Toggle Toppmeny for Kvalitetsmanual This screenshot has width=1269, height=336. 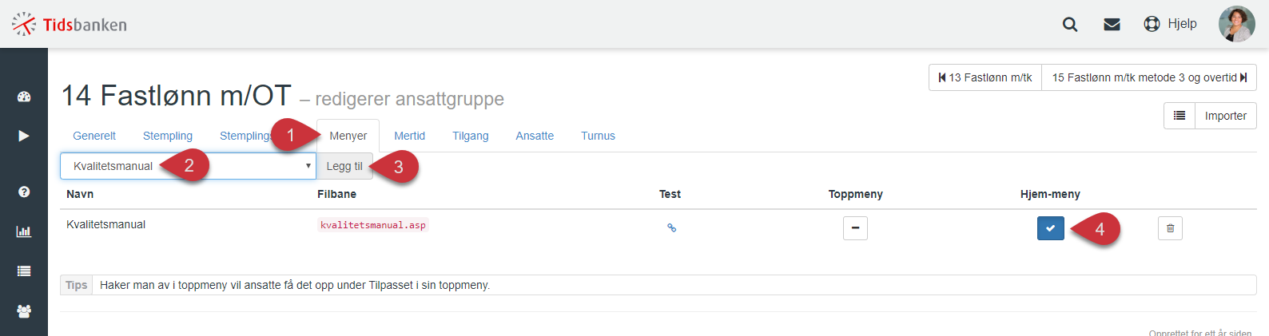coord(855,228)
